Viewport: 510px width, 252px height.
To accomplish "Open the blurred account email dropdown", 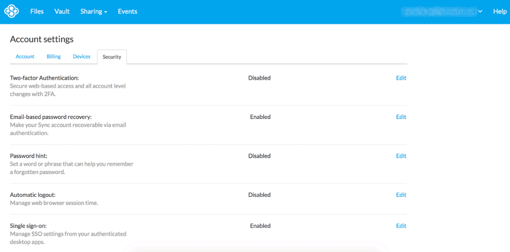I will [443, 11].
